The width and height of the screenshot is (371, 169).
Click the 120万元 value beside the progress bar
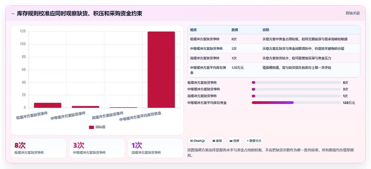point(349,103)
